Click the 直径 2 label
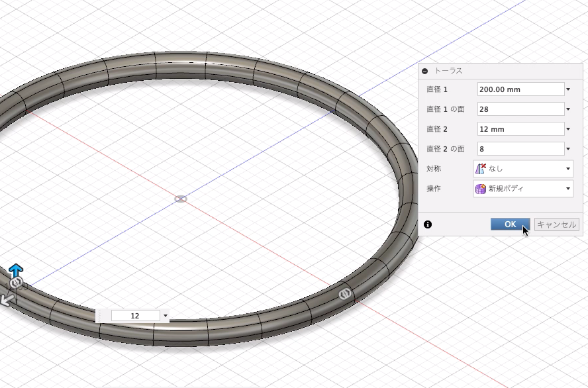 (x=437, y=129)
